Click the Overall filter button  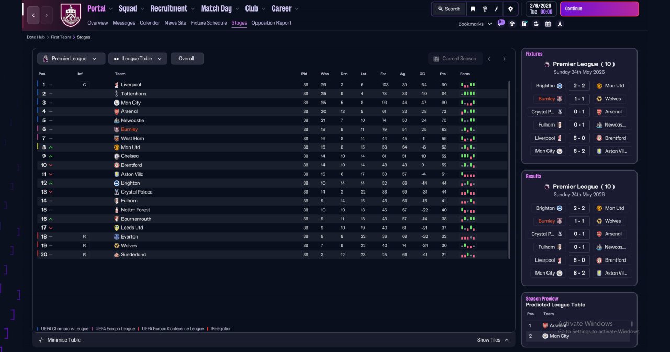pos(187,59)
